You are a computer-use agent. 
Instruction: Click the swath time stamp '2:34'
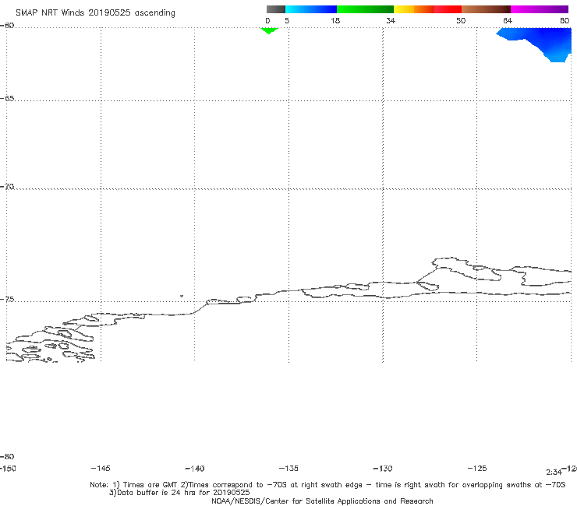click(x=554, y=473)
